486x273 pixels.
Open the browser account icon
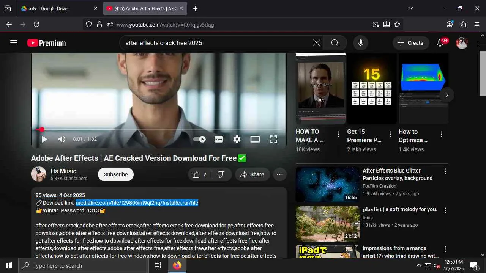tap(450, 24)
